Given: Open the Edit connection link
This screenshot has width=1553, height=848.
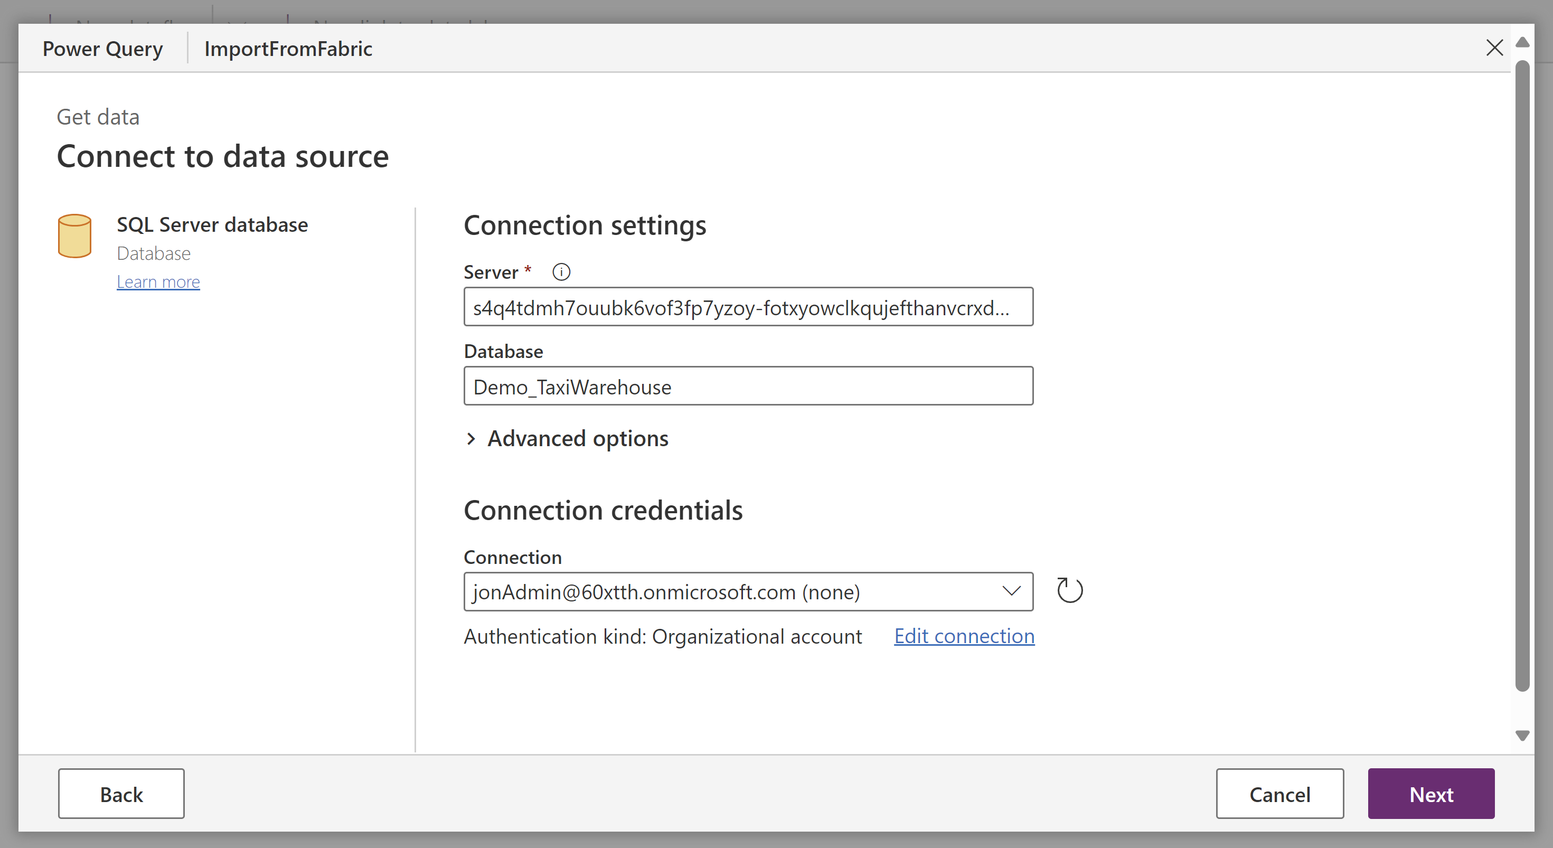Looking at the screenshot, I should click(964, 636).
